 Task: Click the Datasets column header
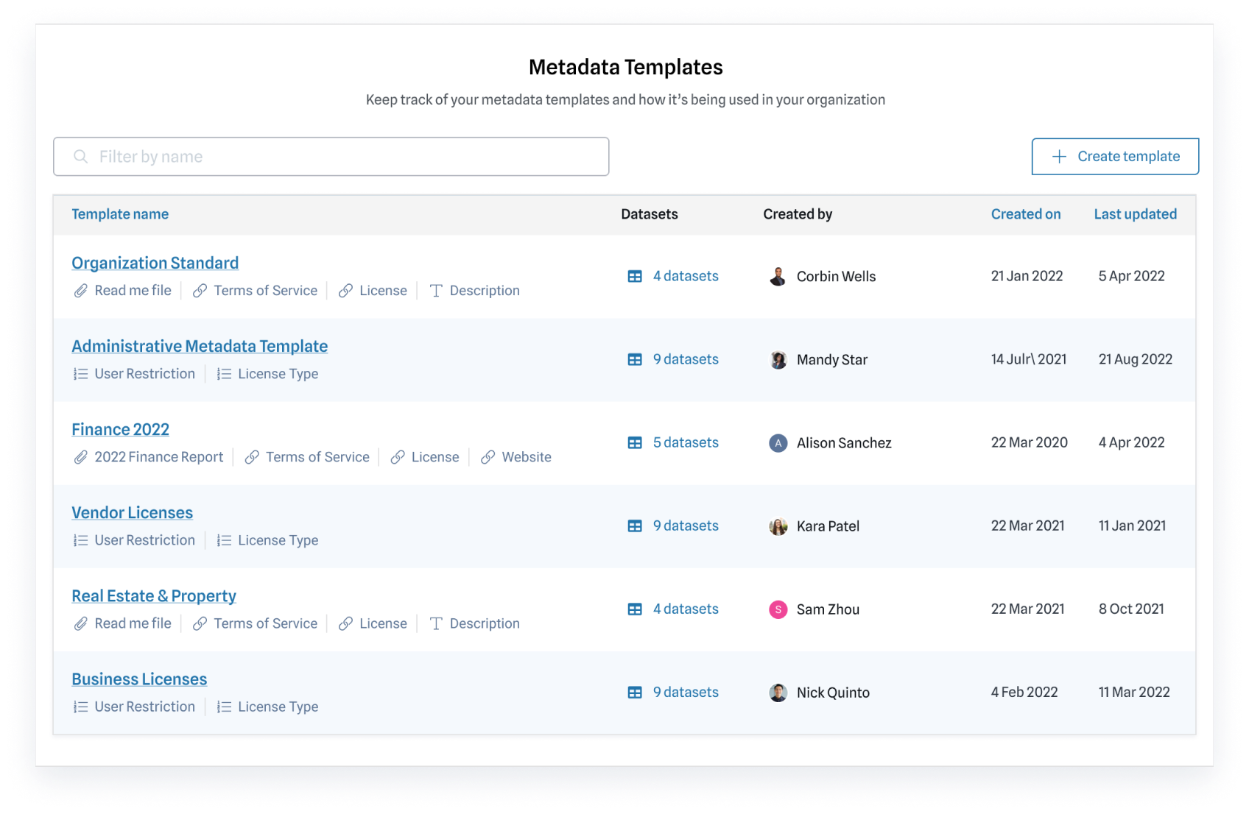[650, 214]
